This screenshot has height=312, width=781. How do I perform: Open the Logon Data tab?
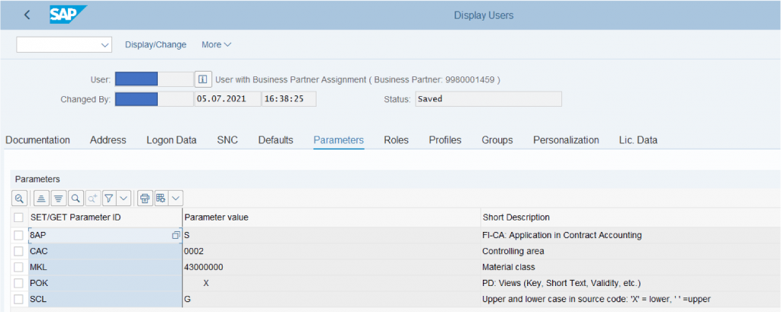click(x=172, y=140)
